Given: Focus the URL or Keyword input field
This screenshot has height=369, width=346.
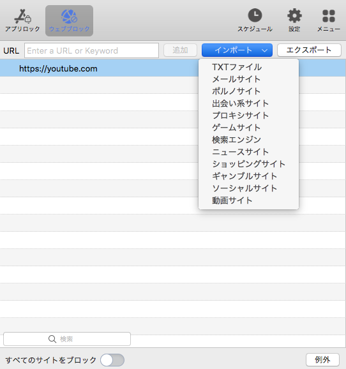Looking at the screenshot, I should (x=91, y=50).
